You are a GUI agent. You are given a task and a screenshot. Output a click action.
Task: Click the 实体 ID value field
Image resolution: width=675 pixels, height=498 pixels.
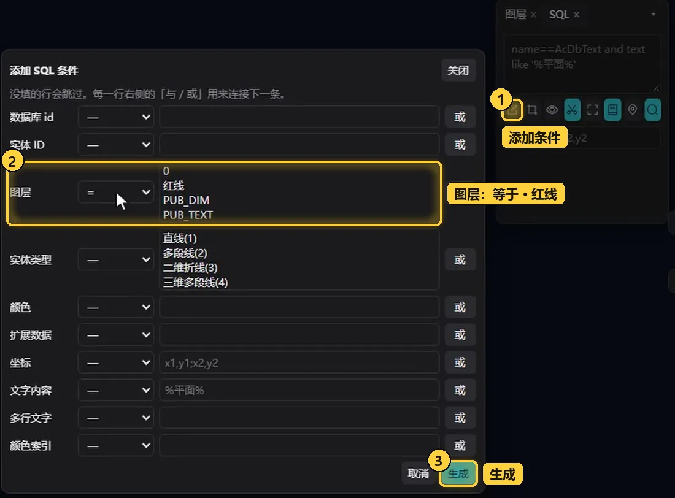coord(299,145)
